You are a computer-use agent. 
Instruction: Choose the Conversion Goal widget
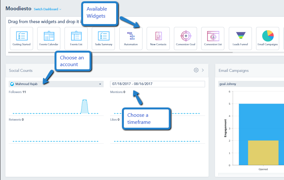click(x=185, y=39)
